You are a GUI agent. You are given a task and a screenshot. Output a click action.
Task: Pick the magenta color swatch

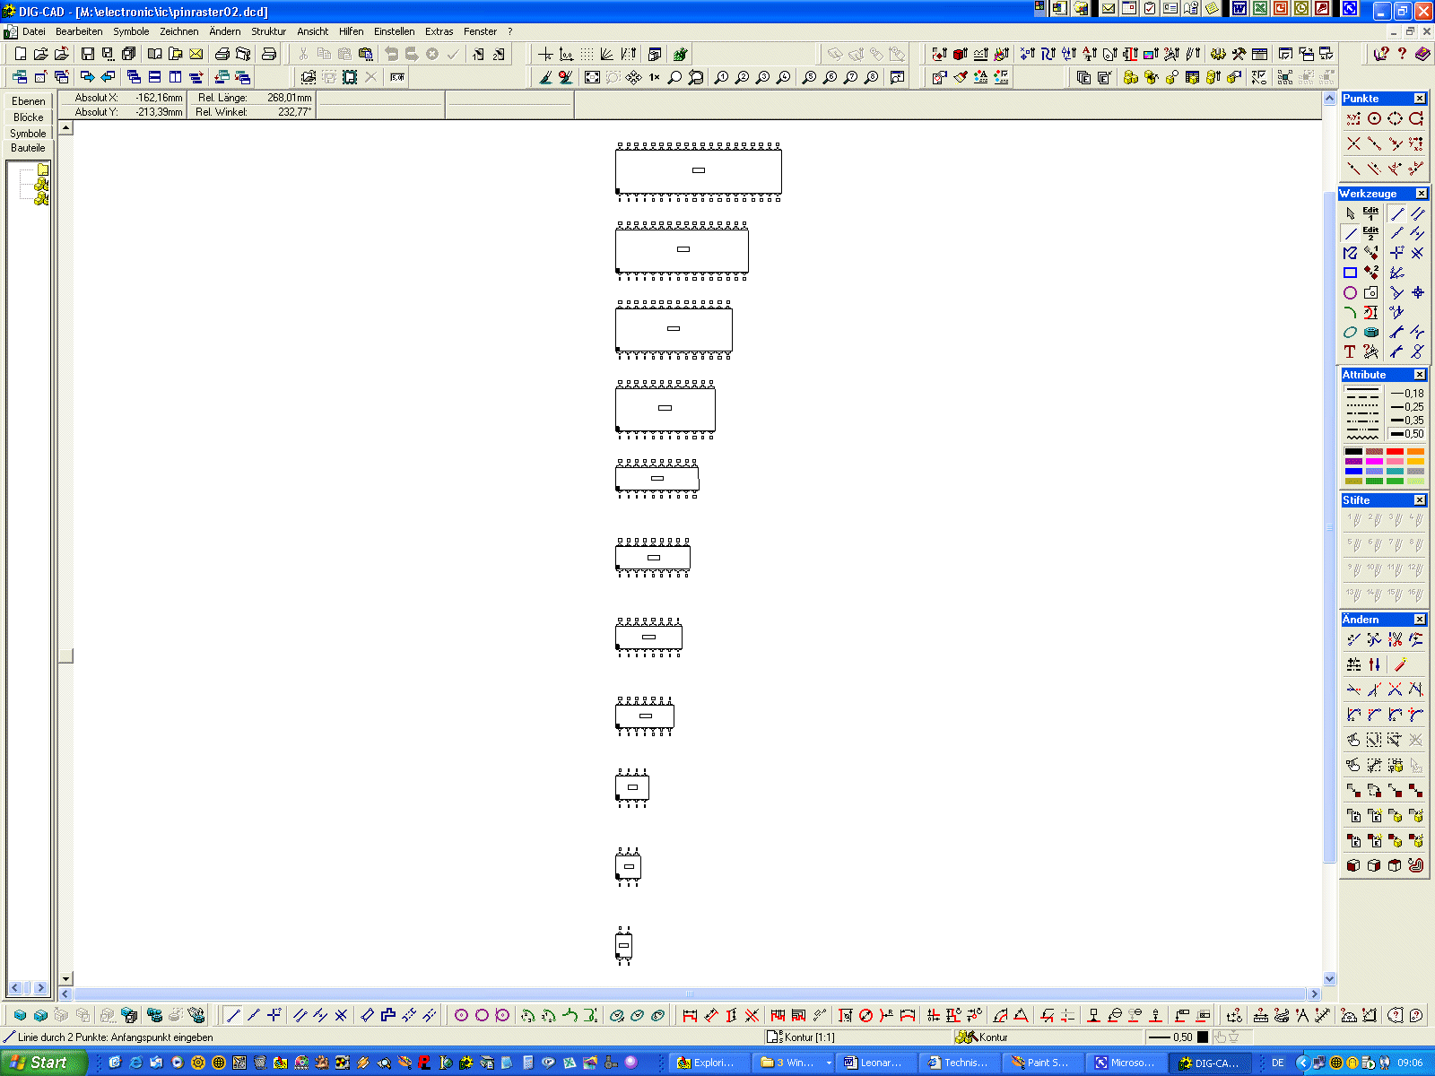(x=1374, y=461)
